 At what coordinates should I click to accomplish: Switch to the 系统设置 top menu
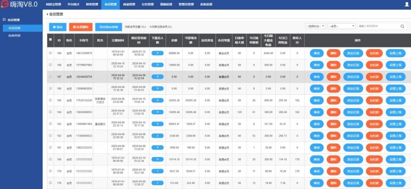click(x=206, y=4)
